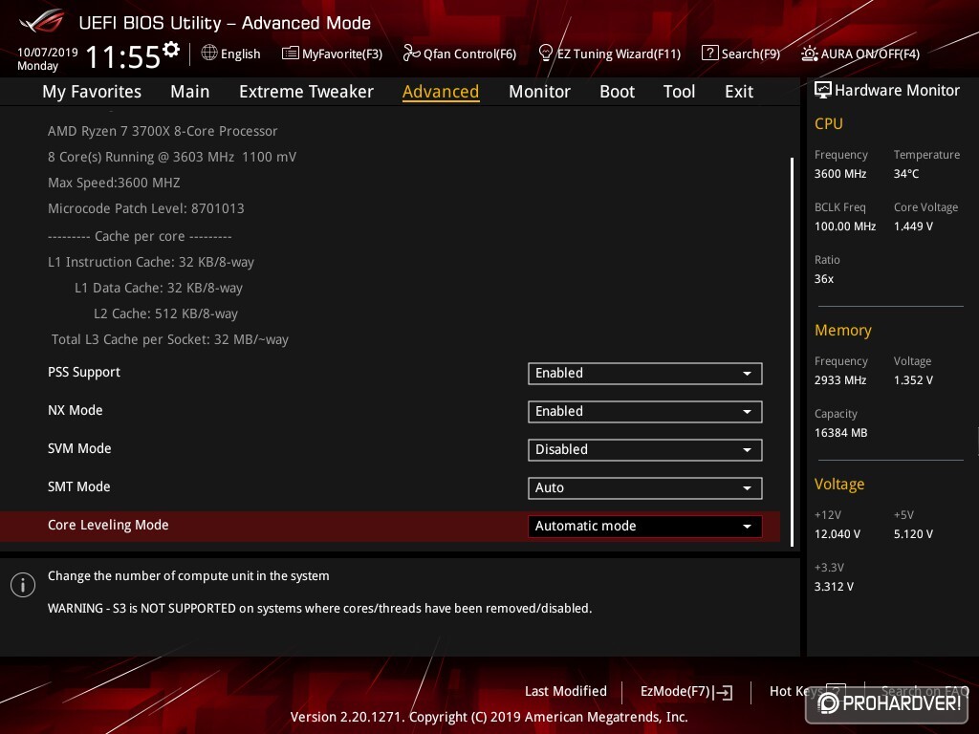Screen dimensions: 979x734
Task: Open Core Leveling Mode dropdown
Action: 645,527
